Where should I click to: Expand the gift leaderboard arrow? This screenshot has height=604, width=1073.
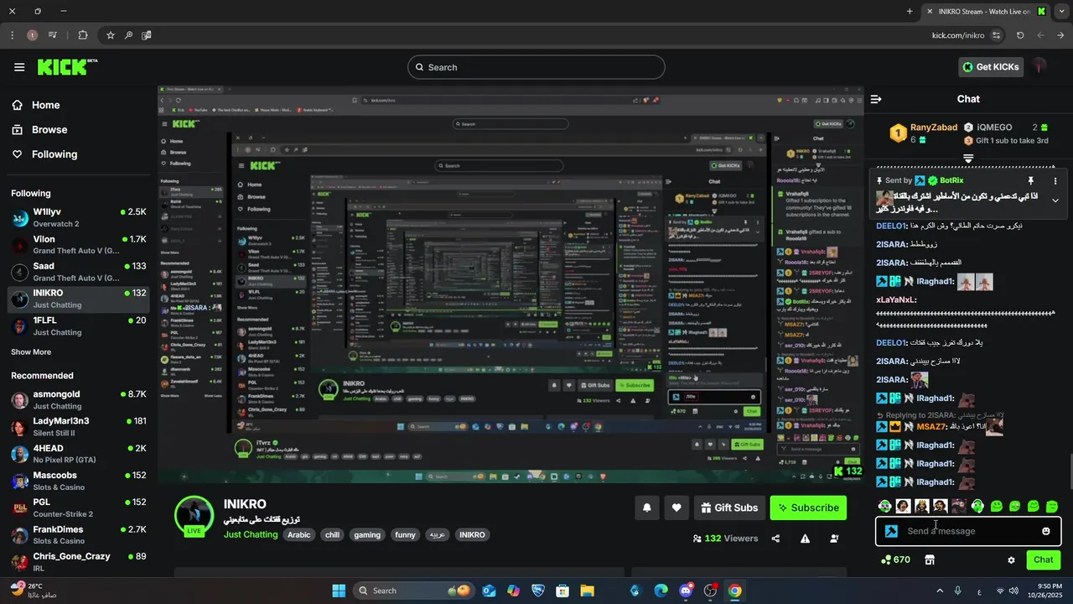pos(968,159)
